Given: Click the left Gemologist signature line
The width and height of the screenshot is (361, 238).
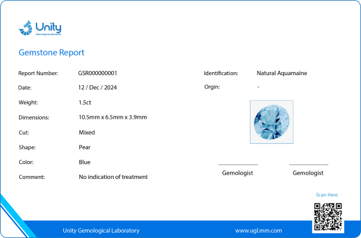Looking at the screenshot, I should [x=238, y=165].
